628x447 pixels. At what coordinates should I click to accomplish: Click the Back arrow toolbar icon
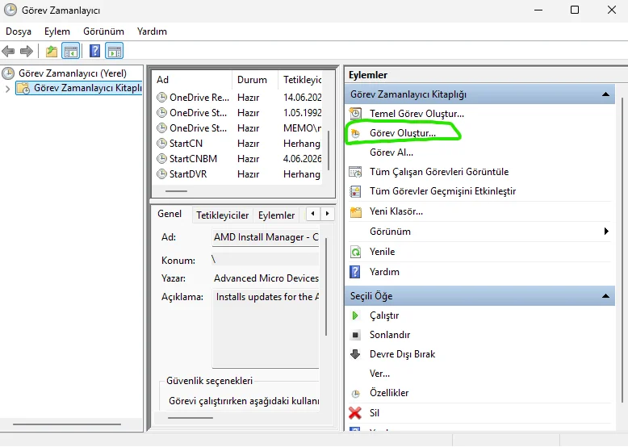(x=8, y=51)
